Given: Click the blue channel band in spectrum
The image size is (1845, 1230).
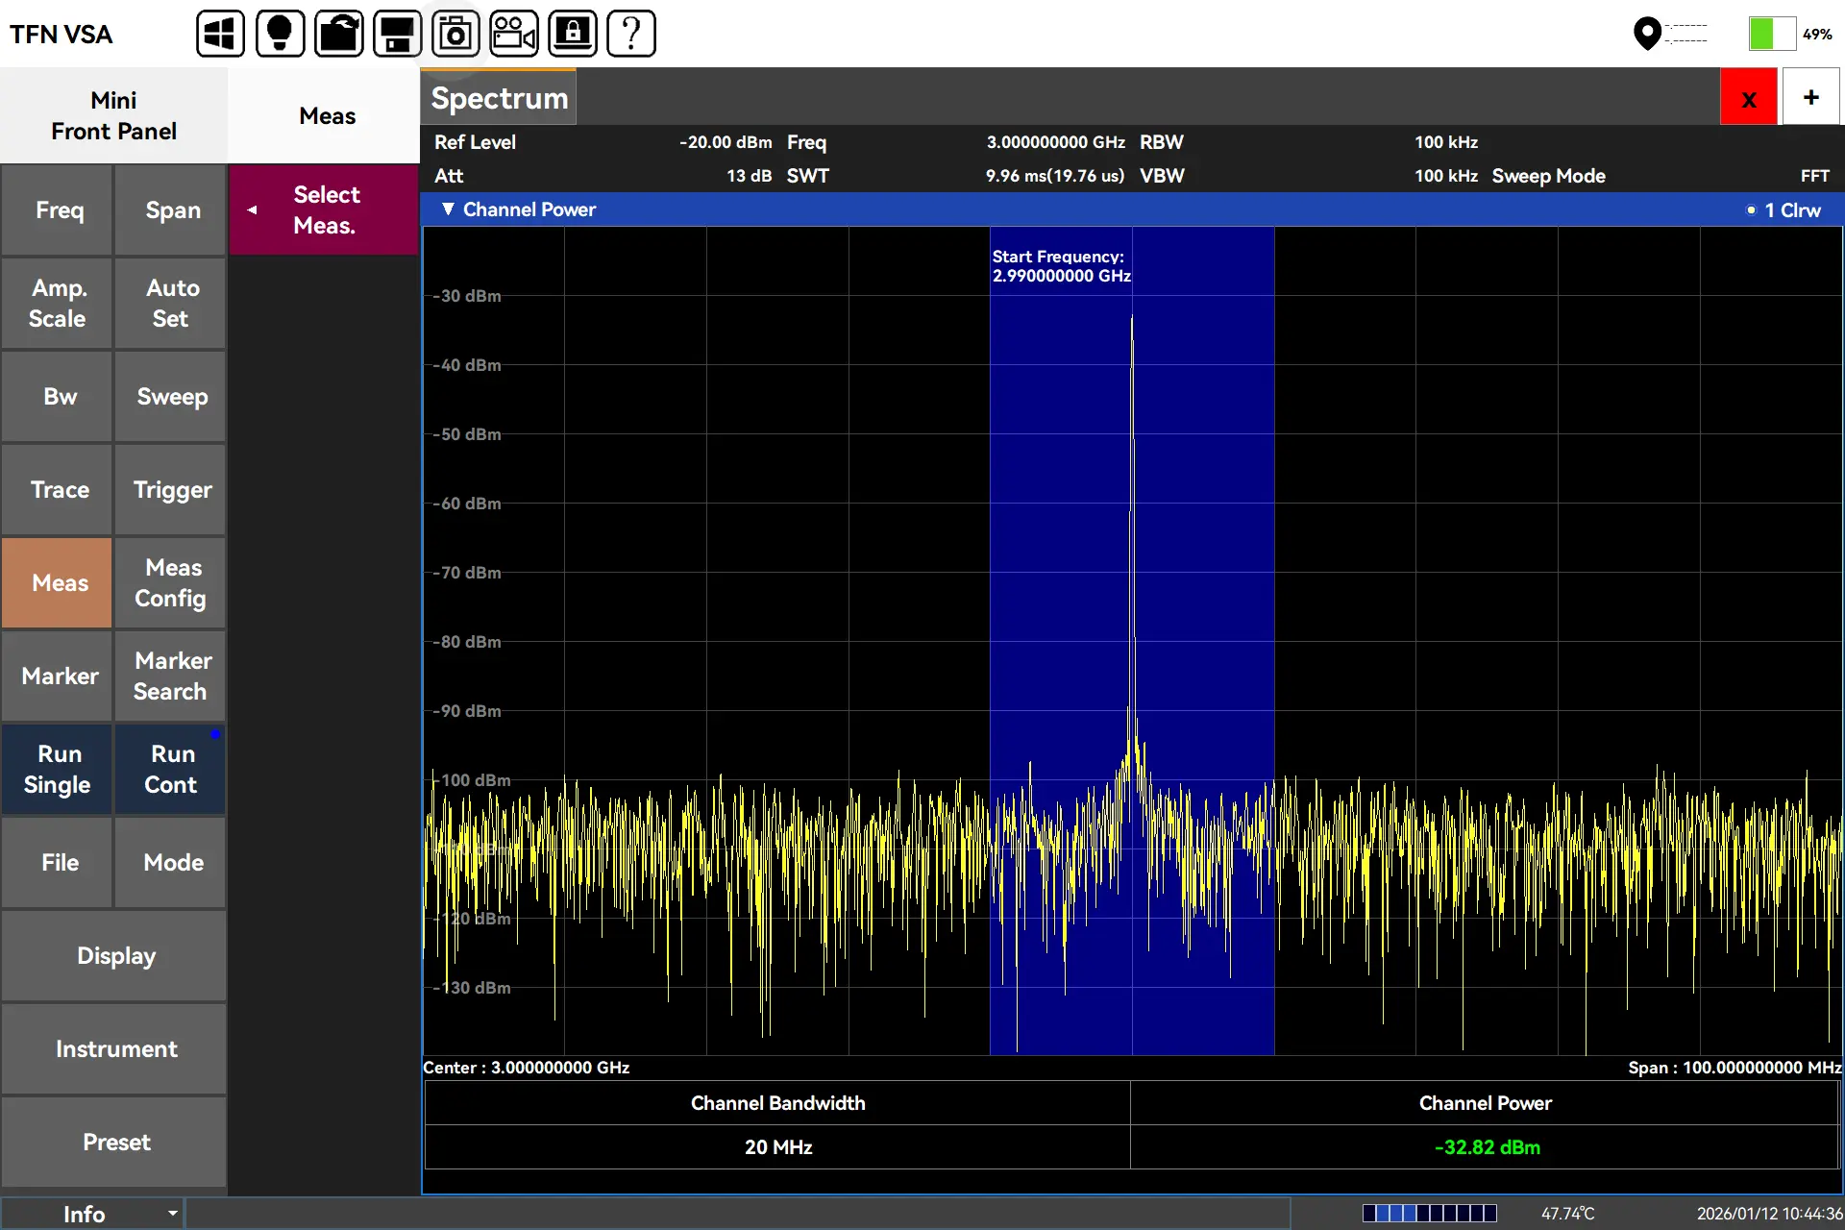Looking at the screenshot, I should (1132, 641).
